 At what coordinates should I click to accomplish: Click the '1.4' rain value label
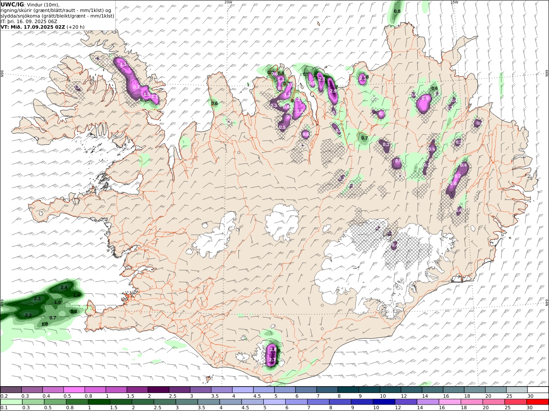click(x=77, y=295)
